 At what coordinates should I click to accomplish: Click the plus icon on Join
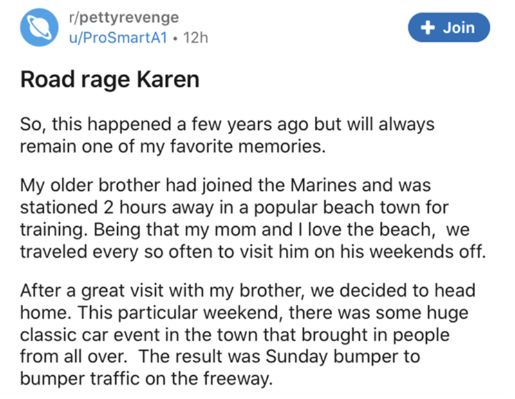(x=426, y=28)
